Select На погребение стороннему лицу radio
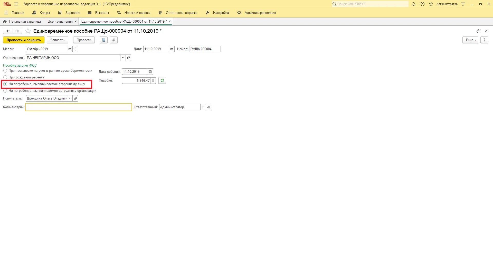Screen dimensions: 493x253 (x=5, y=84)
